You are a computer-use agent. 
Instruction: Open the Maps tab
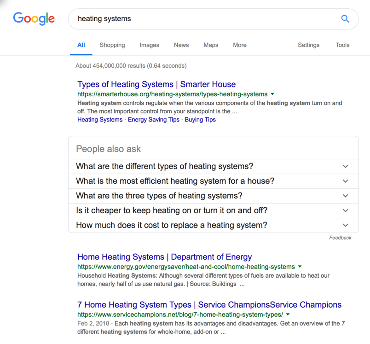coord(211,45)
